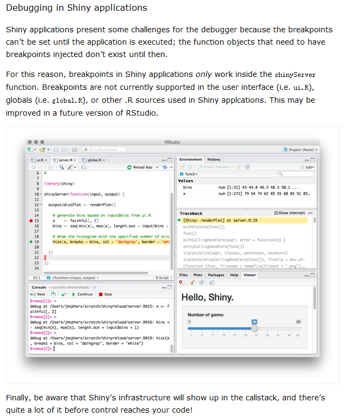Close the global.R tab

[x=104, y=160]
